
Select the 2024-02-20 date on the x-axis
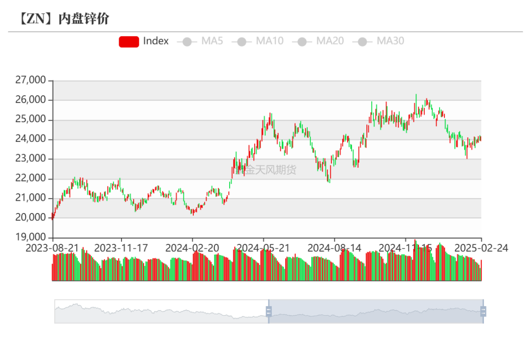click(x=192, y=248)
